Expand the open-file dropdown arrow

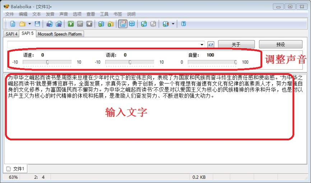tap(29, 24)
